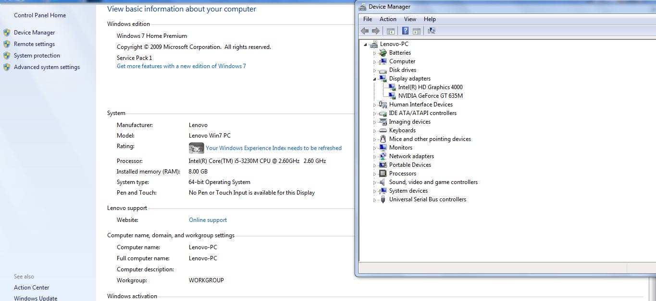Select the Mice and other pointing devices icon

point(383,139)
